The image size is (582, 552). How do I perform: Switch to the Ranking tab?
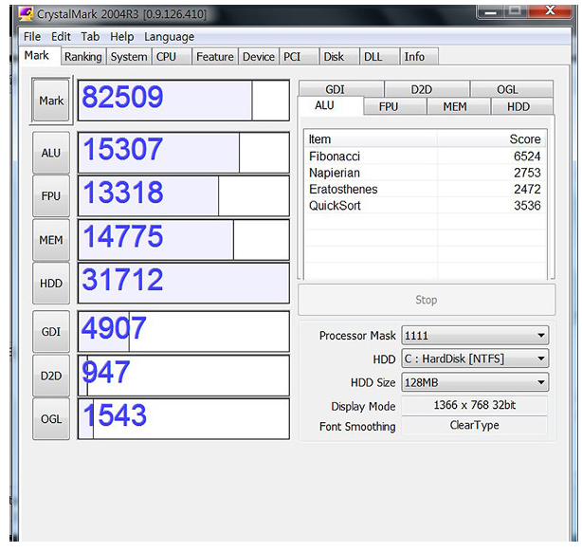tap(83, 57)
